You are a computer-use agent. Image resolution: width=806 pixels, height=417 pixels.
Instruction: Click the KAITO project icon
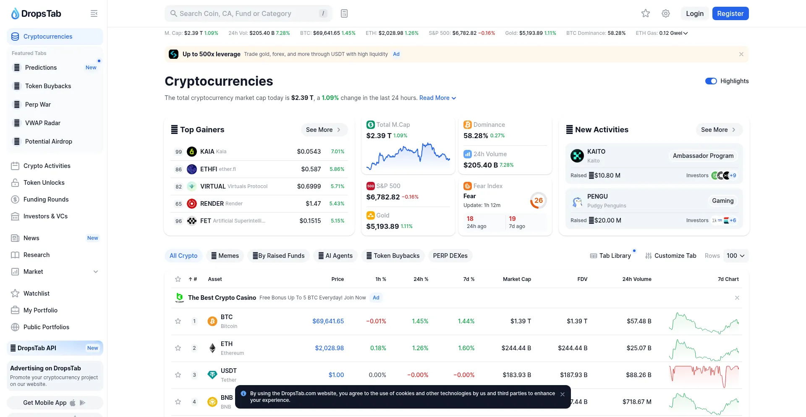(577, 156)
